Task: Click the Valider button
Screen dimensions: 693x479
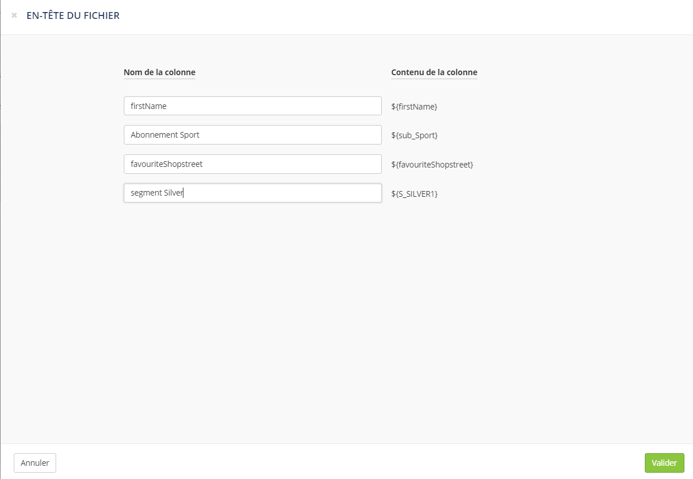Action: click(664, 463)
